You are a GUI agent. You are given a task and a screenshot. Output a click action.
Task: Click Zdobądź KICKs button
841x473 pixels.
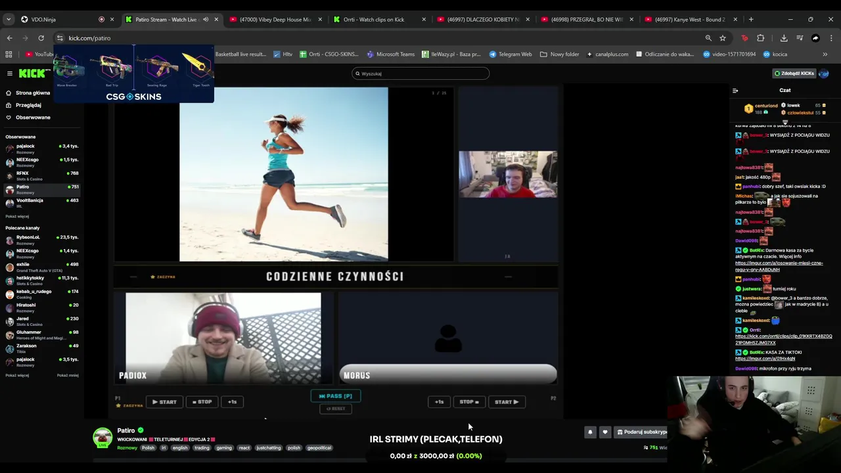tap(794, 74)
